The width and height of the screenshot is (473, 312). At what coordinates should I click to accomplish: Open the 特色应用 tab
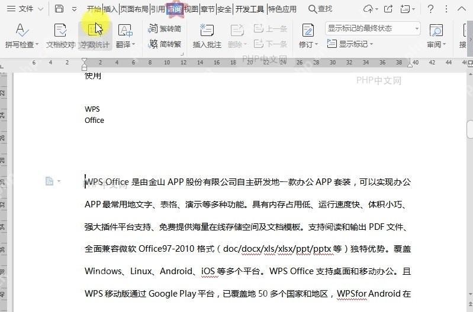pos(282,9)
